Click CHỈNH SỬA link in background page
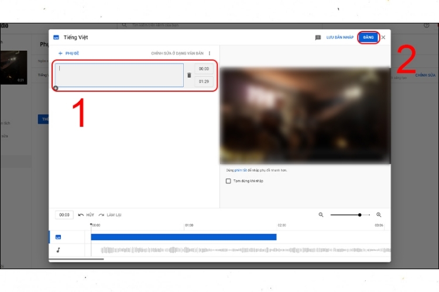Image resolution: width=439 pixels, height=292 pixels. [x=426, y=75]
